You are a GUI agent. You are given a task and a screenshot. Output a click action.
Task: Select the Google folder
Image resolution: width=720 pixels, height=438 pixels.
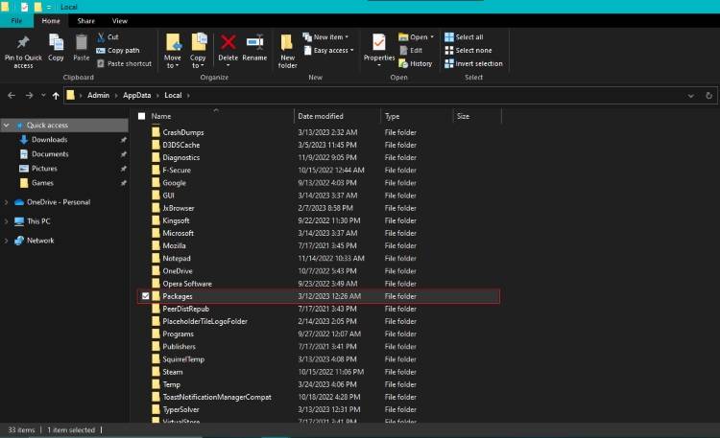pyautogui.click(x=174, y=183)
